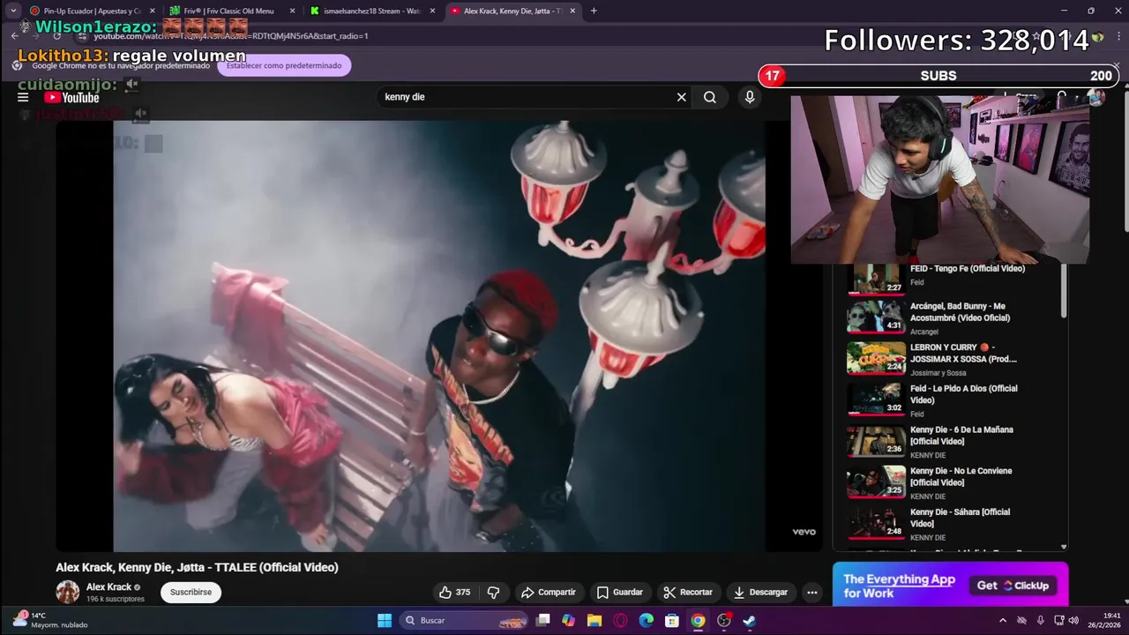Close the Friv Classic Old Menu tab

coord(292,11)
